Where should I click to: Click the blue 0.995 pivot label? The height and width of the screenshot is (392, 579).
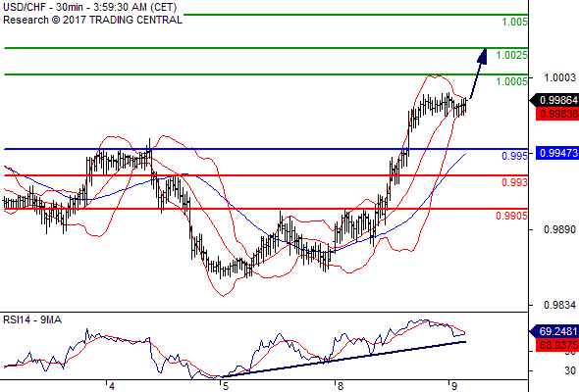coord(514,156)
